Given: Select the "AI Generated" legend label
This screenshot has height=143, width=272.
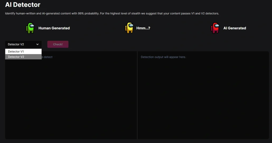Looking at the screenshot, I should 235,28.
